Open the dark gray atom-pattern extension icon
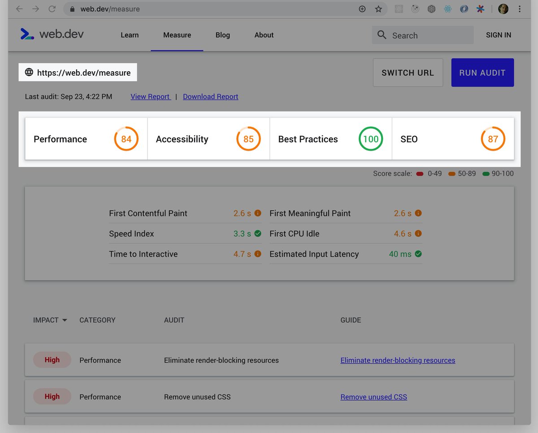The height and width of the screenshot is (433, 538). (431, 9)
